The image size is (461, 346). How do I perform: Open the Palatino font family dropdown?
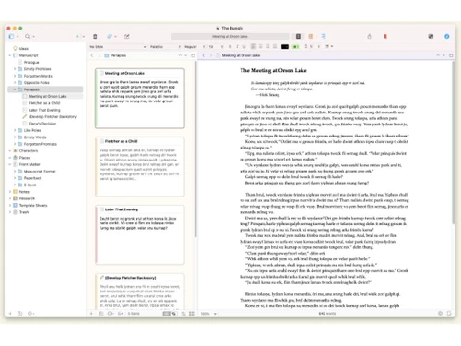pyautogui.click(x=165, y=47)
